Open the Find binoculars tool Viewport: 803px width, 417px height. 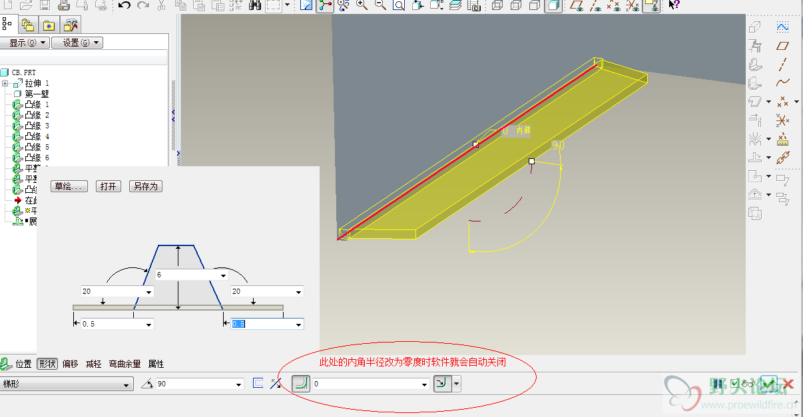tap(255, 5)
